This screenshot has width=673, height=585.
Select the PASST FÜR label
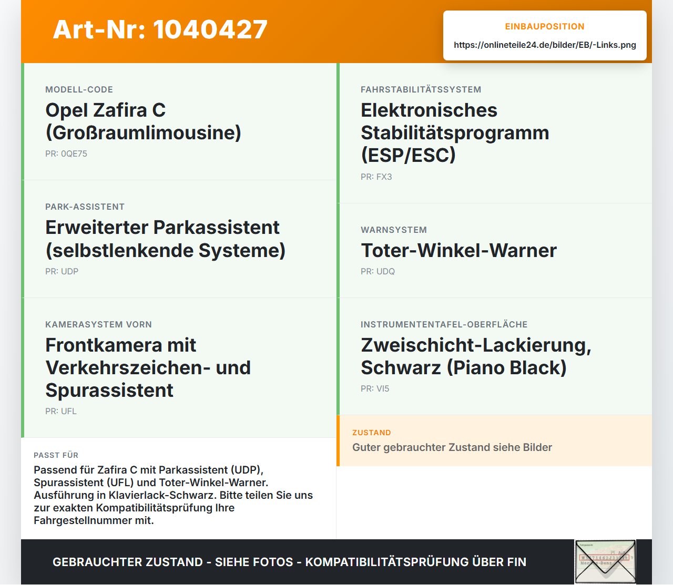point(56,455)
